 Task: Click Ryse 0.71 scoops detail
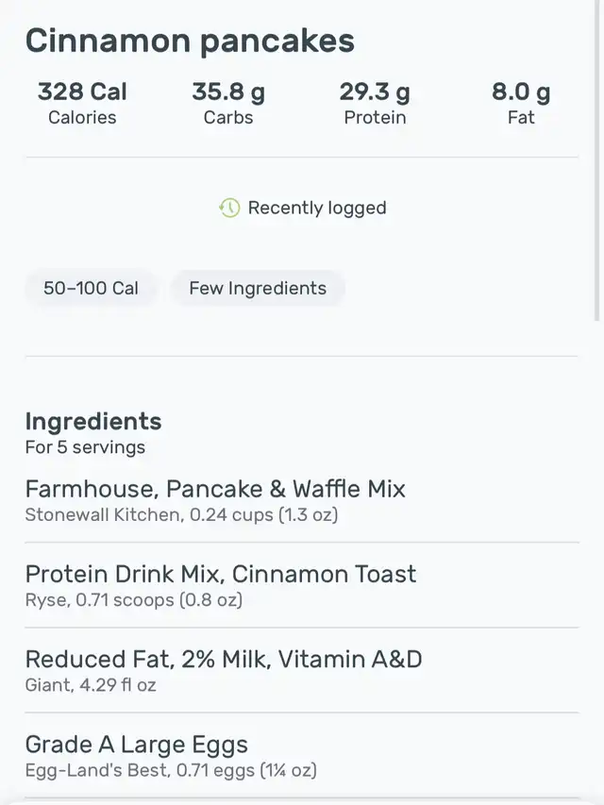133,599
